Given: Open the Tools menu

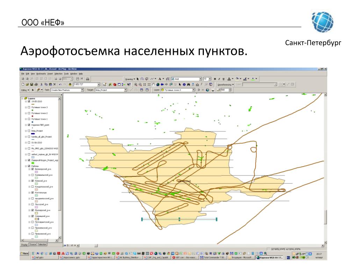Looking at the screenshot, I should tap(66, 74).
